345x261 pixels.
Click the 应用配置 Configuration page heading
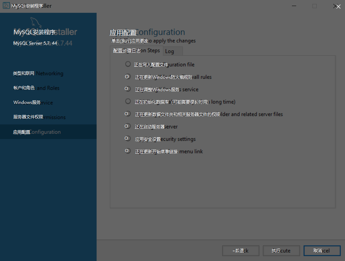tap(147, 32)
